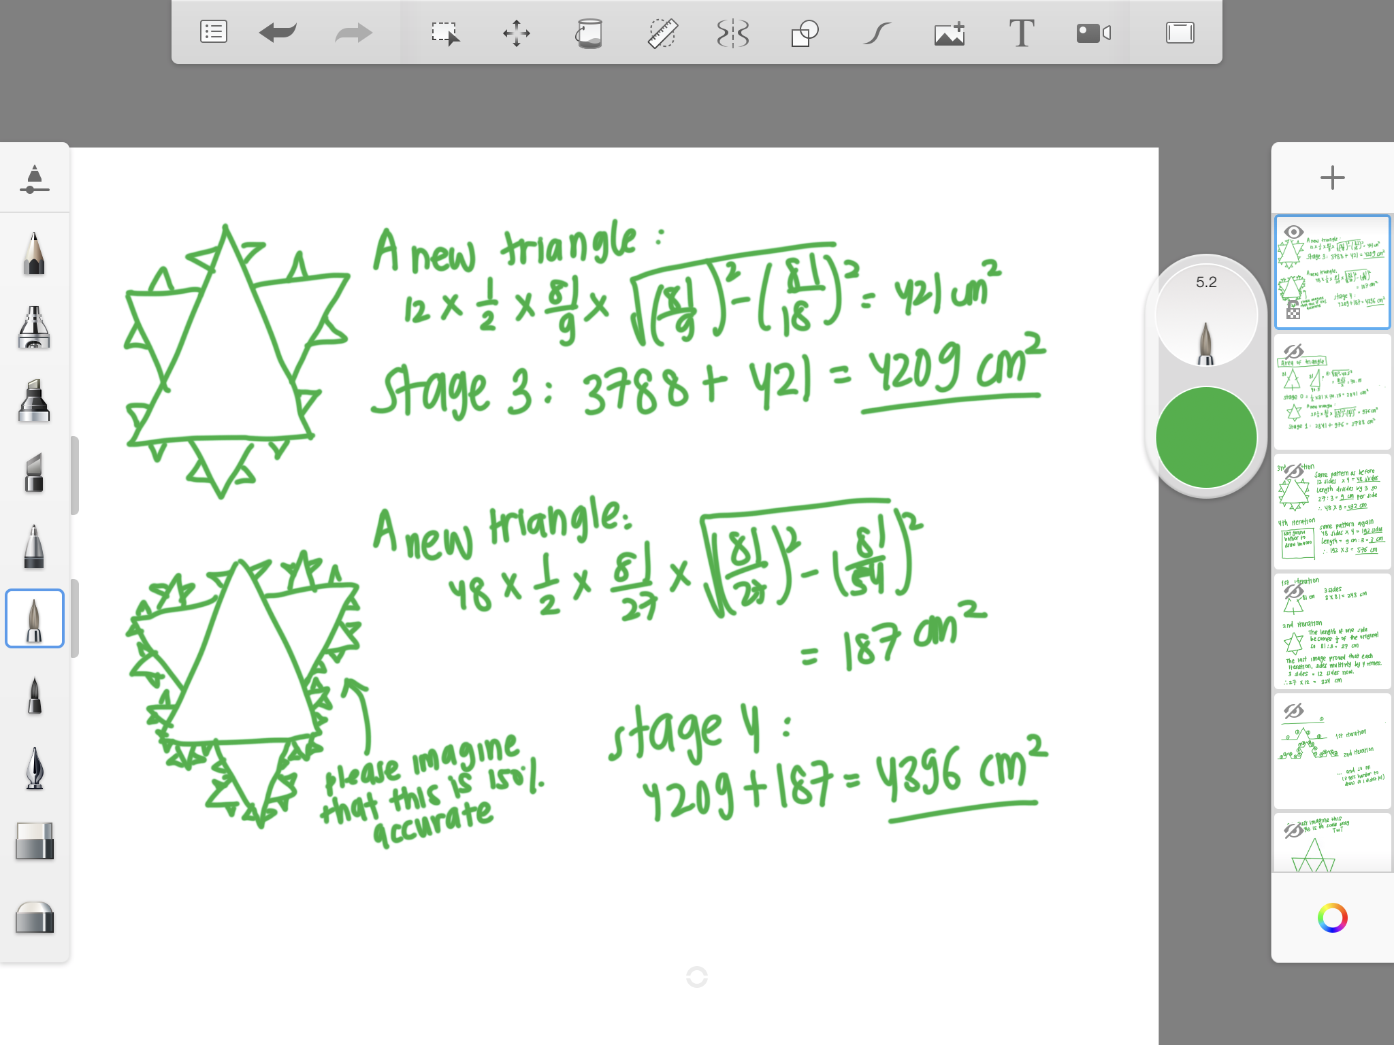Open the rainbow color wheel editor
The image size is (1394, 1045).
(x=1332, y=918)
